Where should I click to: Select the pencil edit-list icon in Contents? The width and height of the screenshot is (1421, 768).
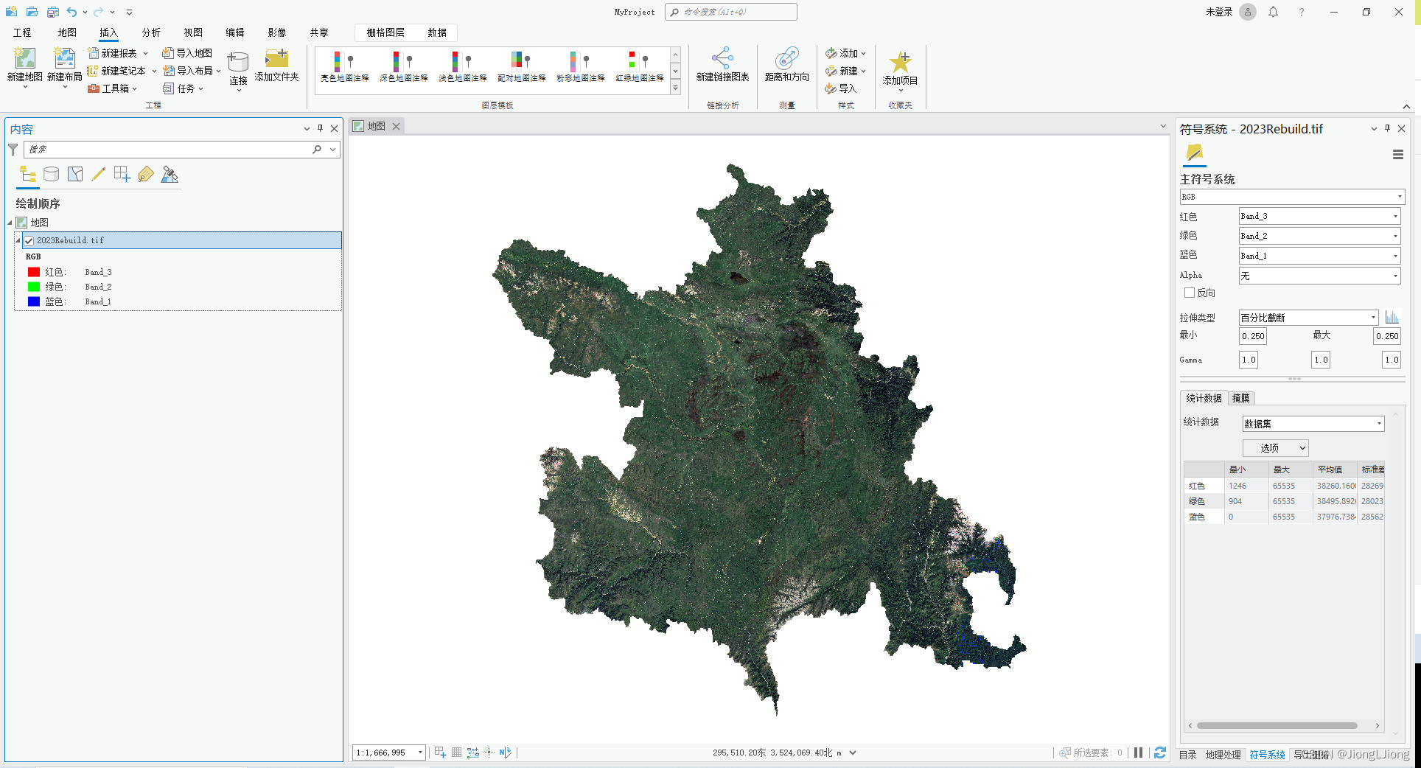99,174
